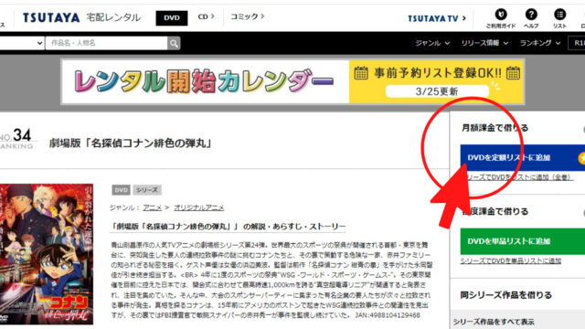585x329 pixels.
Task: Click the Conan movie poster thumbnail
Action: coord(47,254)
